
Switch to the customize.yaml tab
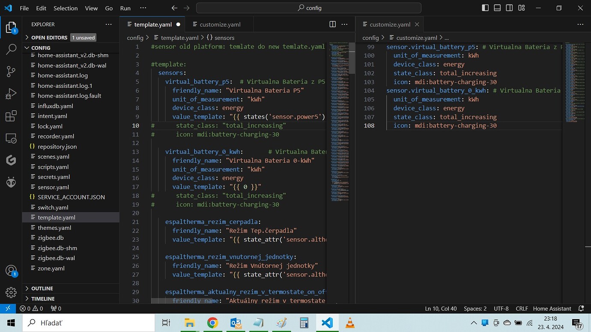click(220, 24)
